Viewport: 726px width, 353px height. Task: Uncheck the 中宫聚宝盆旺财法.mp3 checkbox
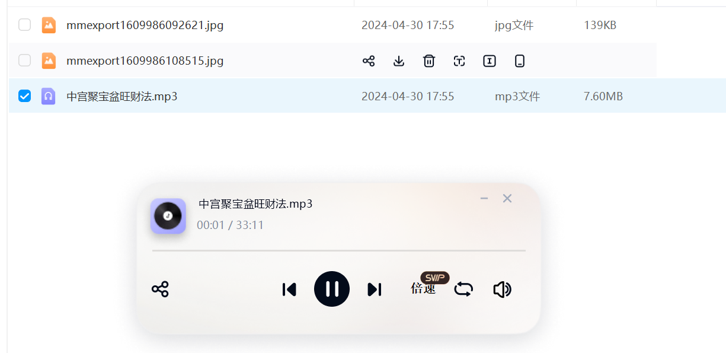[x=24, y=96]
